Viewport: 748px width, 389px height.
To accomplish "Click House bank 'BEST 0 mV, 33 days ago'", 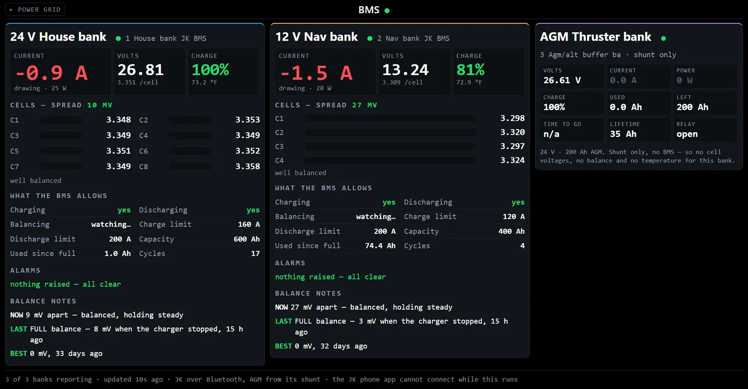I will (x=57, y=354).
